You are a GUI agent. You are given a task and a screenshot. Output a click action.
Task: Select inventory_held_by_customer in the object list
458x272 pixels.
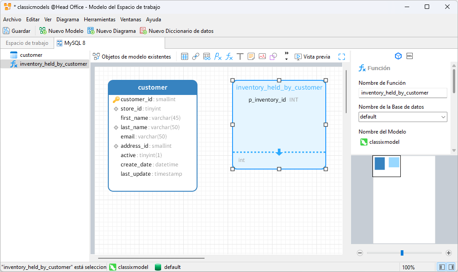coord(45,64)
